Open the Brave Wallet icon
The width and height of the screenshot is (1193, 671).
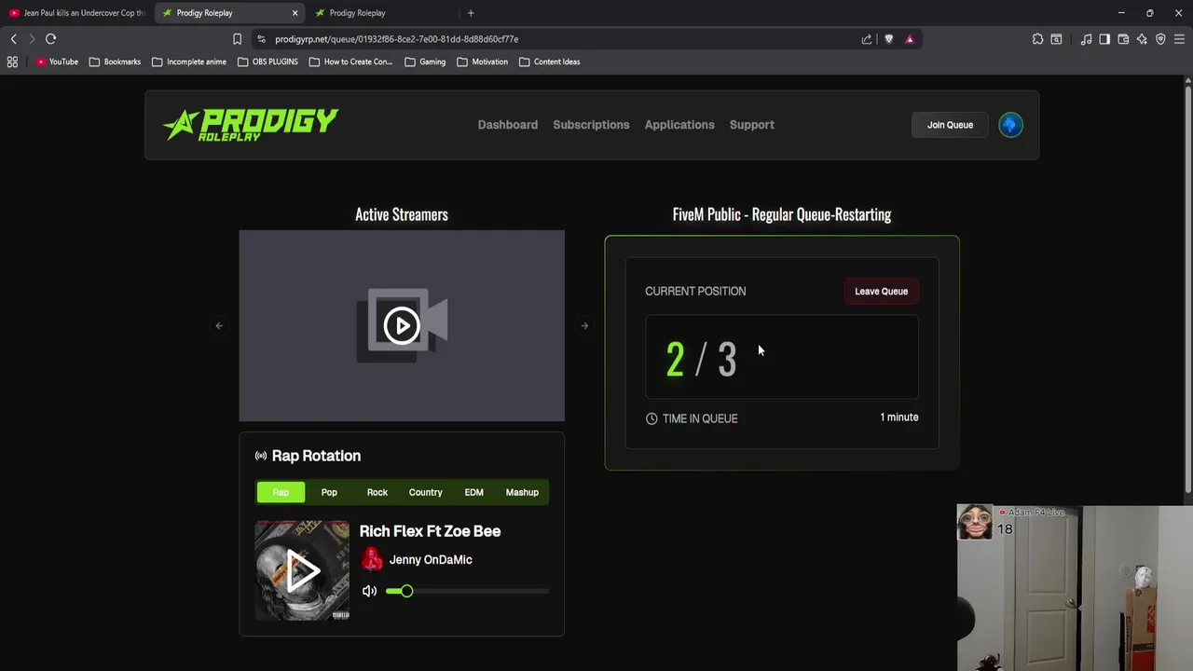point(1123,39)
